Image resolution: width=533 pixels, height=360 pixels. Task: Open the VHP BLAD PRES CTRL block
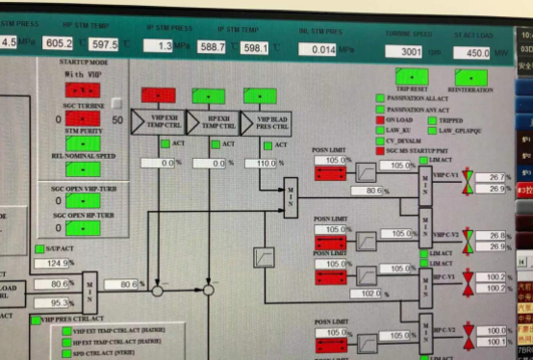pyautogui.click(x=266, y=123)
